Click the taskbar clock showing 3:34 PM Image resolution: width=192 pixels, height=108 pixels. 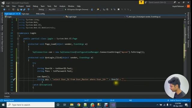[178, 105]
